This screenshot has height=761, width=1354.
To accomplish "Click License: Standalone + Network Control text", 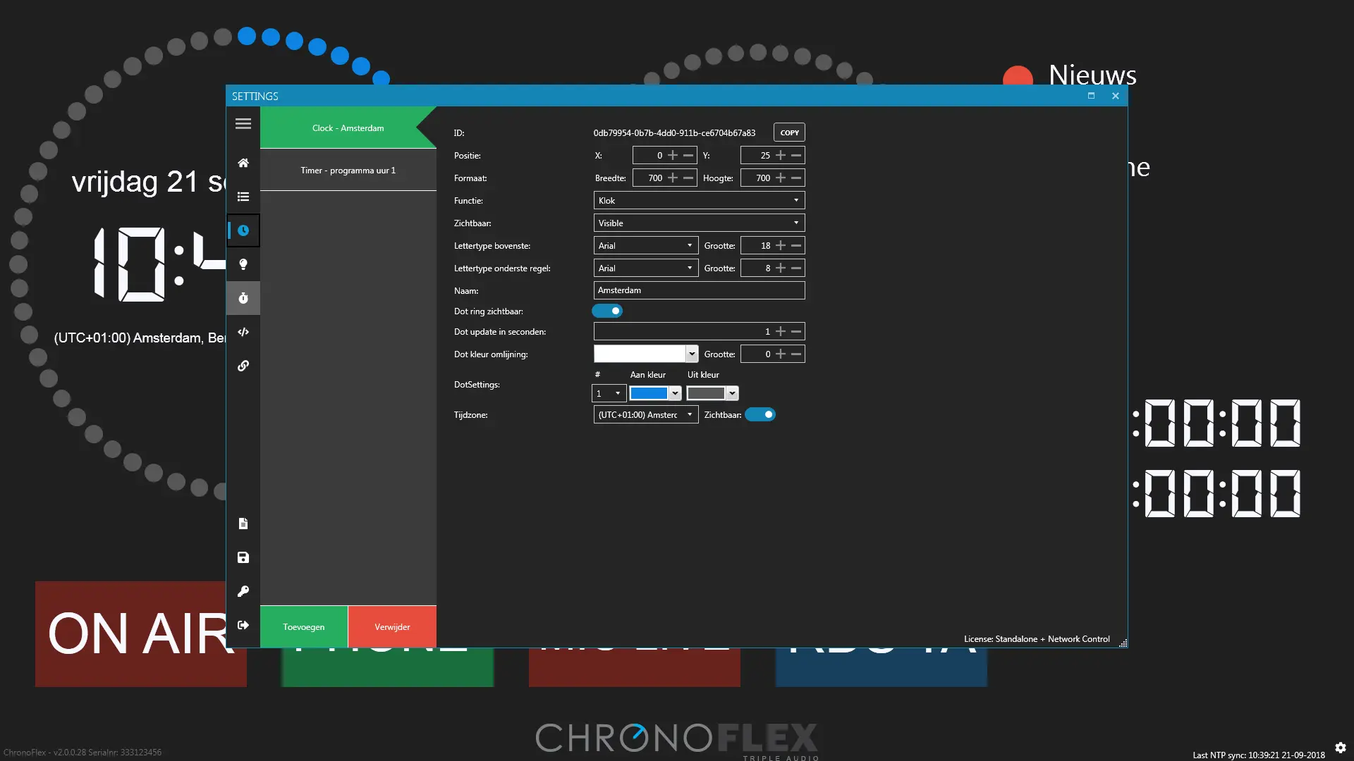I will 1037,639.
